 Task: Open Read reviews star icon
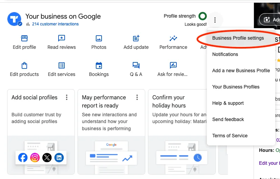[x=62, y=38]
